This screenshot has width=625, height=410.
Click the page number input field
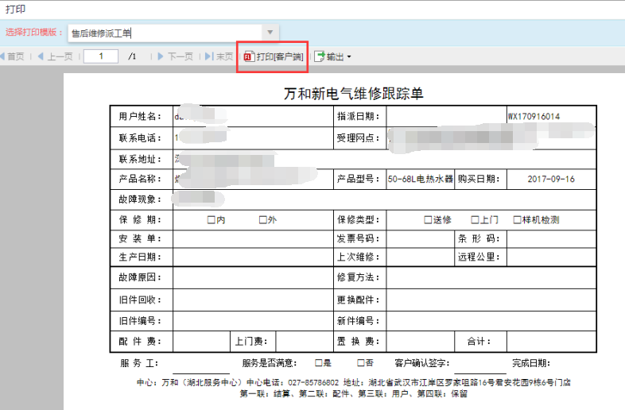101,56
